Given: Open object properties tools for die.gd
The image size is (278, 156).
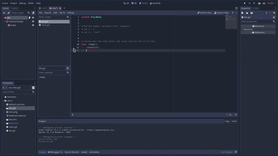Looking at the screenshot, I should click(x=274, y=17).
